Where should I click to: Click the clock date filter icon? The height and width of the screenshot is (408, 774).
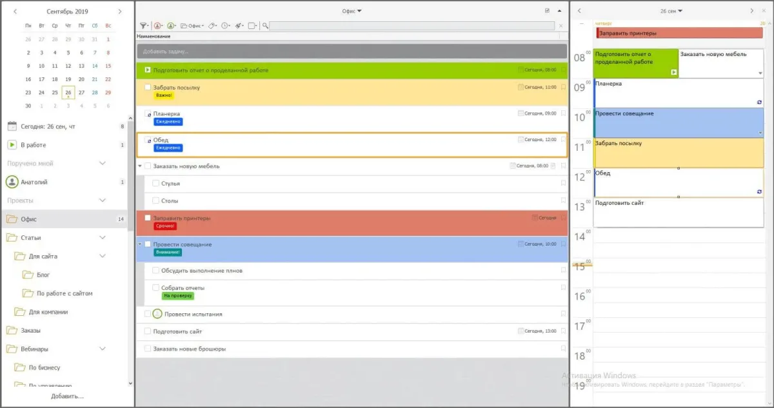coord(225,26)
